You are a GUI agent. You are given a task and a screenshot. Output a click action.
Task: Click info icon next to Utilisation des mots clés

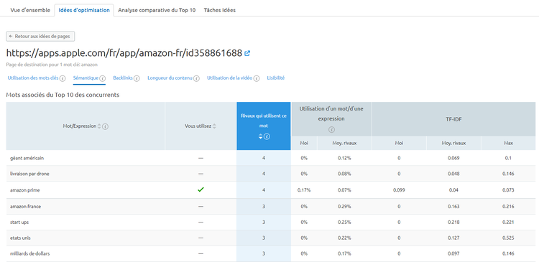[63, 78]
